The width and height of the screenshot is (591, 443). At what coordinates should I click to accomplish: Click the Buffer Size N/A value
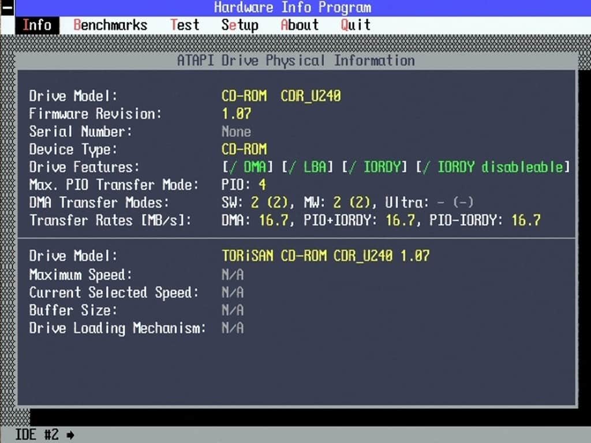[233, 310]
